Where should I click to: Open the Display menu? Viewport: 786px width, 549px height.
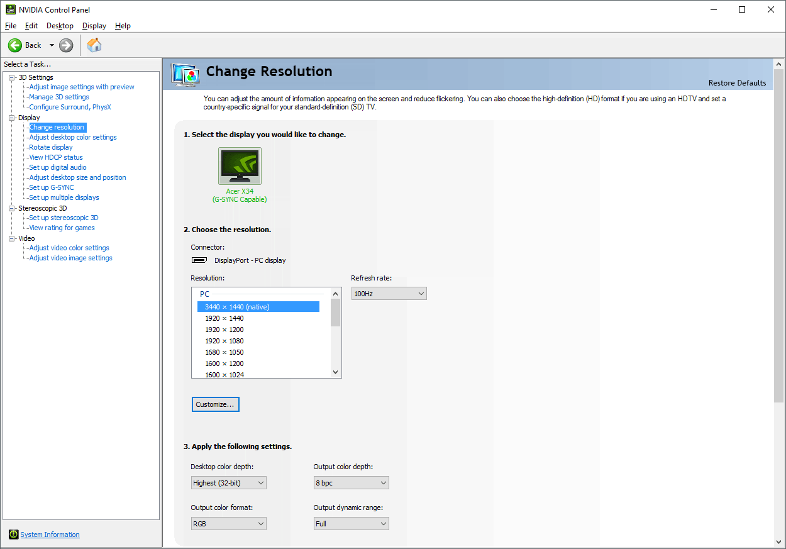click(94, 26)
